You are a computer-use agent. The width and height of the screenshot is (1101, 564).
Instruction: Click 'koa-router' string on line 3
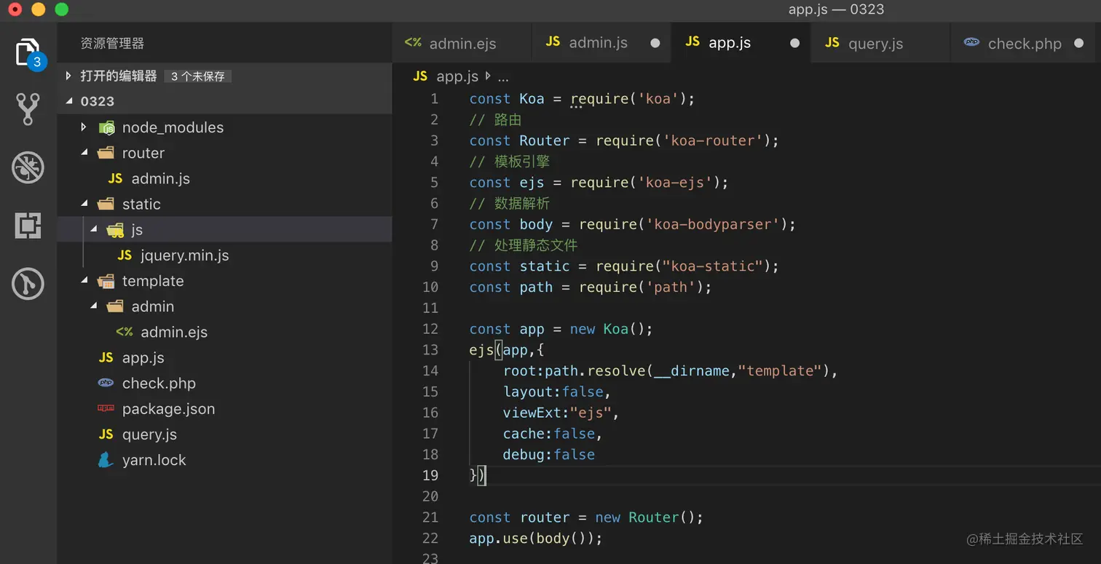[x=713, y=140]
